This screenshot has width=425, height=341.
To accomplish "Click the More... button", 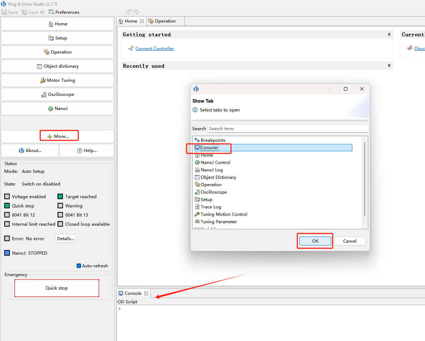I will (x=57, y=136).
